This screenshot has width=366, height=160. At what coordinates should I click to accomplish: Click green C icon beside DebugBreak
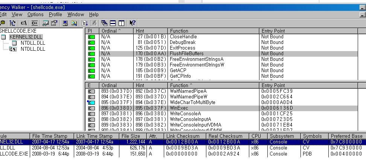[91, 42]
